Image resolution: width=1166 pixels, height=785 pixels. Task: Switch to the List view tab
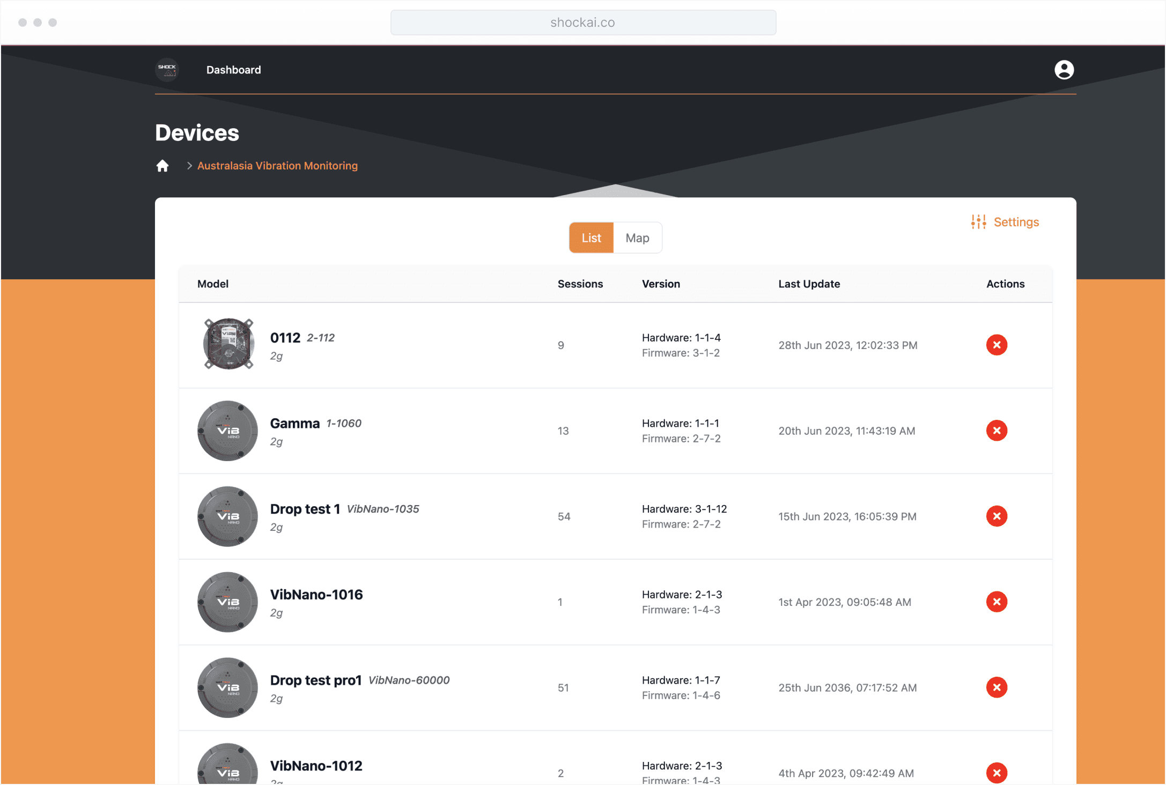pyautogui.click(x=591, y=238)
